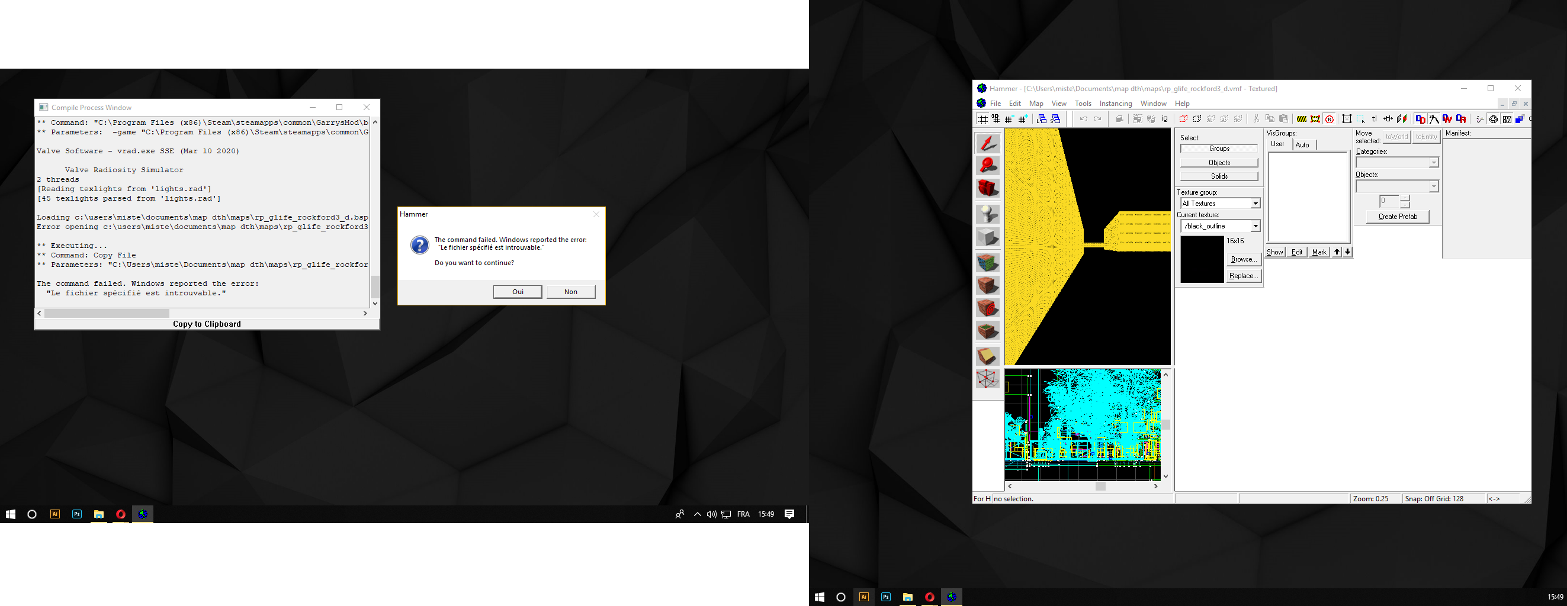Switch to the Auto VisGroups tab
Screen dimensions: 1567x606
coord(1302,144)
